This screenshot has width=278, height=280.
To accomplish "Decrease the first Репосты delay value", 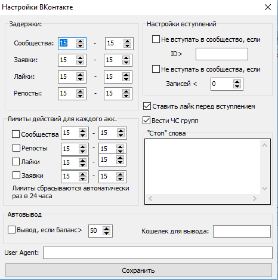I will (x=80, y=96).
